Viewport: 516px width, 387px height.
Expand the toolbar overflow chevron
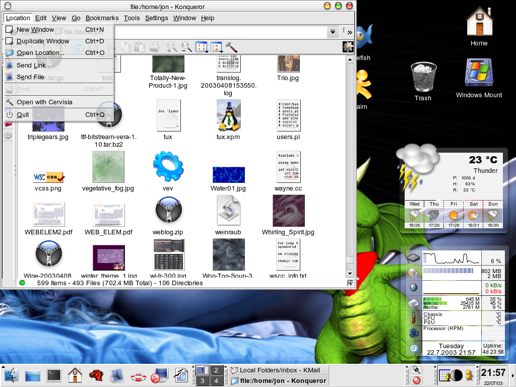click(350, 32)
